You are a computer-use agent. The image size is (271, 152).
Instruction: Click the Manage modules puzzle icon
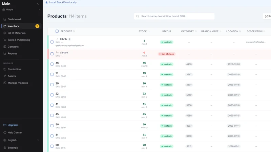(x=5, y=83)
